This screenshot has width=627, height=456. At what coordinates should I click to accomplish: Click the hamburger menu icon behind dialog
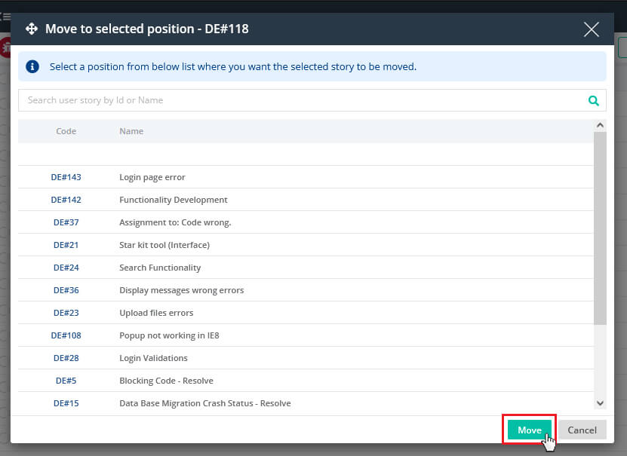click(5, 17)
